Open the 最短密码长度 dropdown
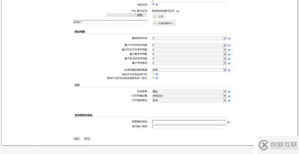This screenshot has height=154, width=299. pos(189,38)
